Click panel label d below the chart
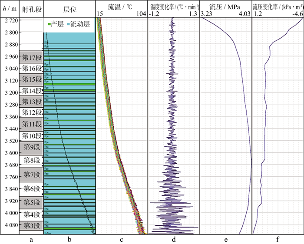This screenshot has width=304, height=244. click(x=174, y=239)
